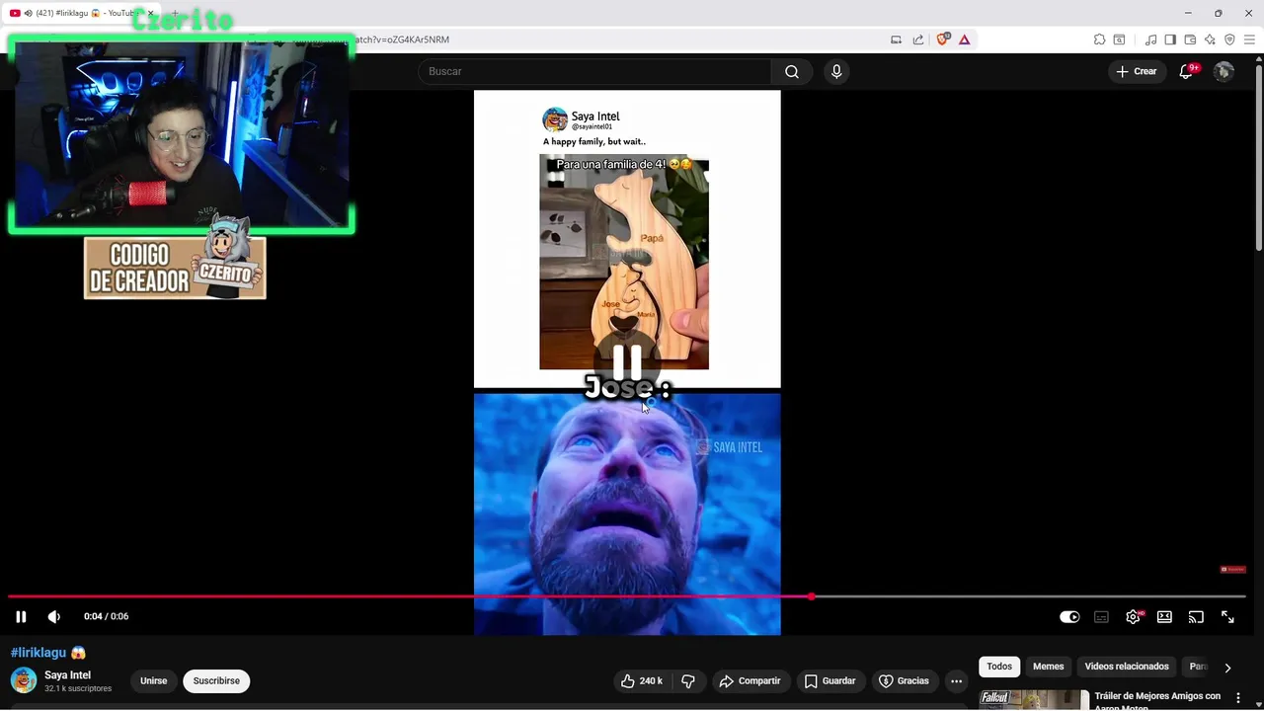Screen dimensions: 1264x711
Task: Select the Memes filter chip
Action: pyautogui.click(x=1048, y=667)
